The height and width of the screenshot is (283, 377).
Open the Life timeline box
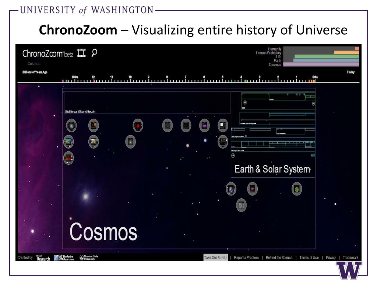pyautogui.click(x=278, y=102)
